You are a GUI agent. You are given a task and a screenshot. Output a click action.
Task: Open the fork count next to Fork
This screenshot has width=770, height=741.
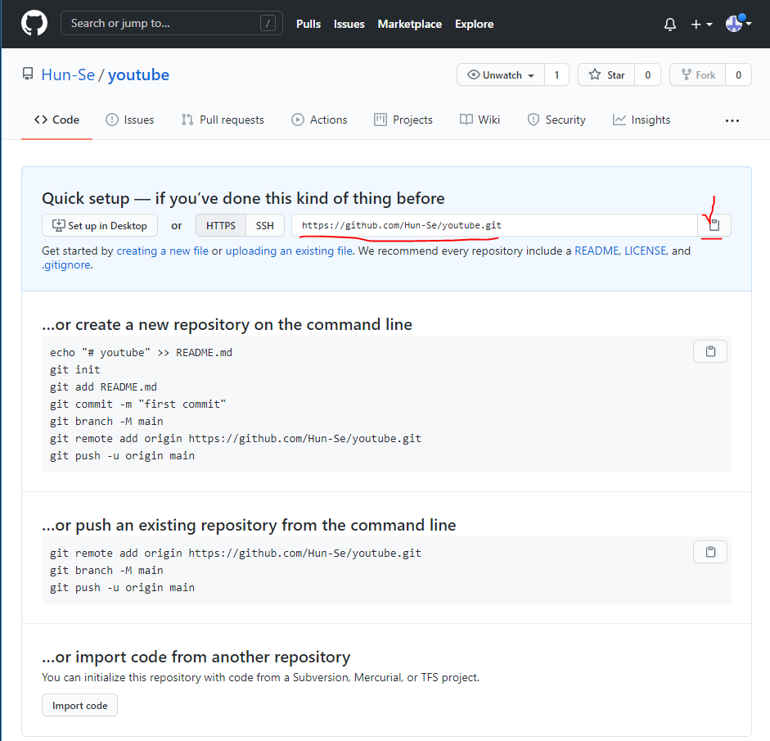coord(738,75)
